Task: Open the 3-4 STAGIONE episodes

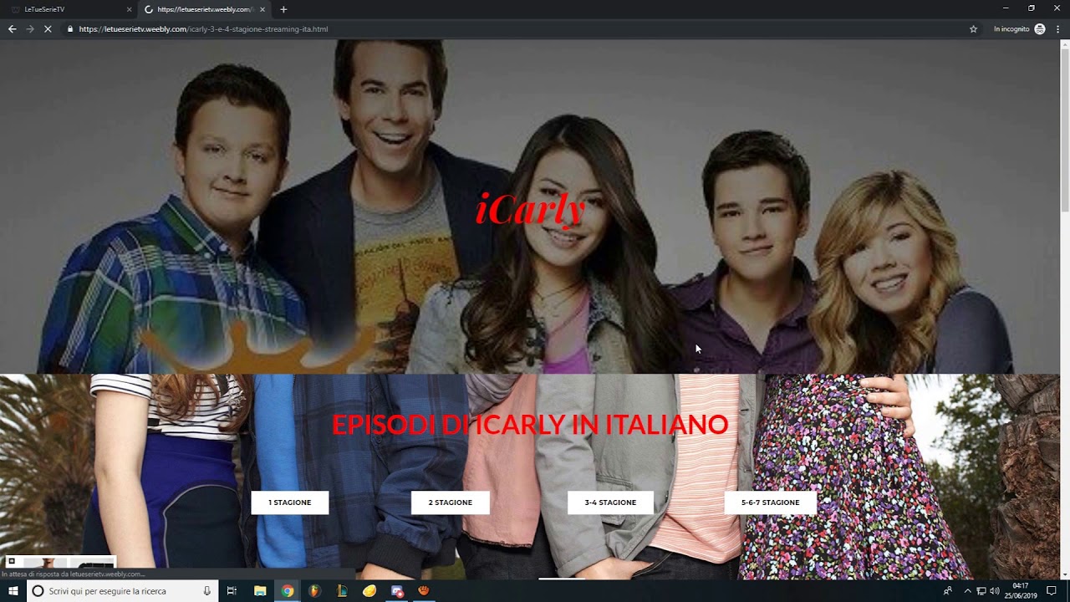Action: pos(610,503)
